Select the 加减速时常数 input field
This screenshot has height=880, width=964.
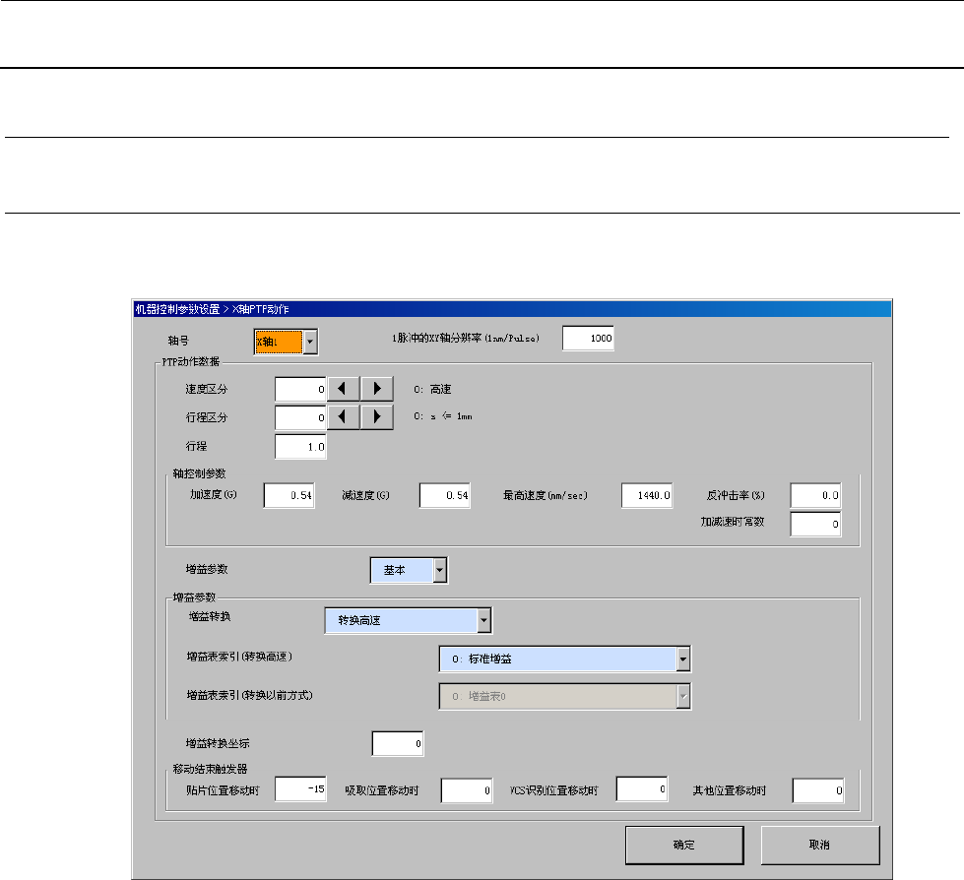pos(815,525)
